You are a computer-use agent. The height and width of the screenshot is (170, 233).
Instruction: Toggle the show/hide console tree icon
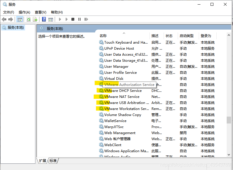20,19
